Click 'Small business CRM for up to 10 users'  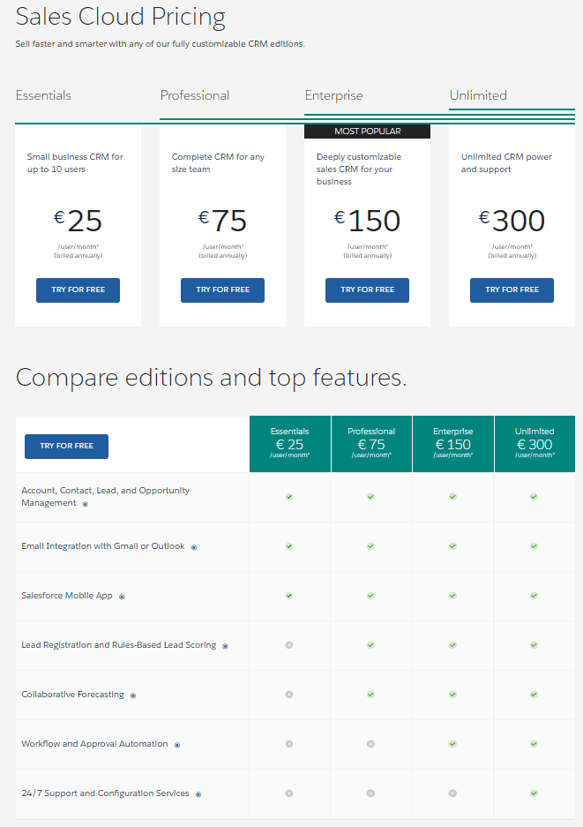75,163
